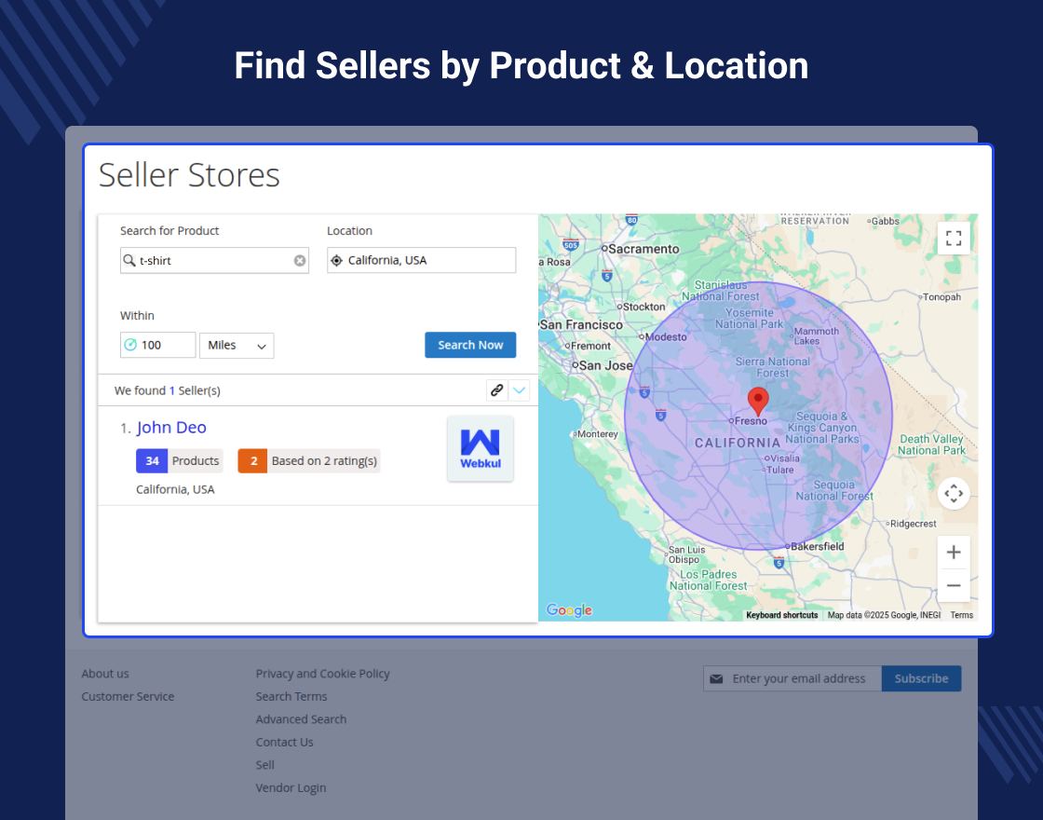1043x820 pixels.
Task: Copy seller results link icon
Action: click(x=497, y=390)
